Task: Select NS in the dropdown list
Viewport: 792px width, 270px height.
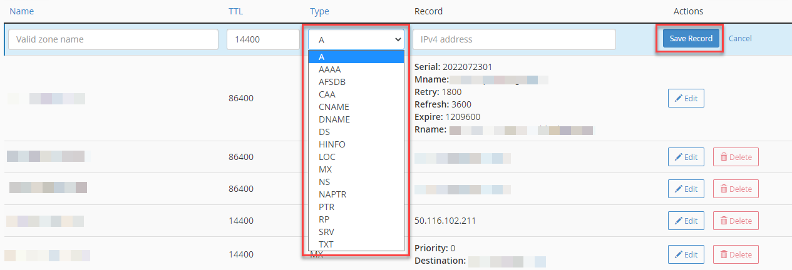Action: pos(324,182)
